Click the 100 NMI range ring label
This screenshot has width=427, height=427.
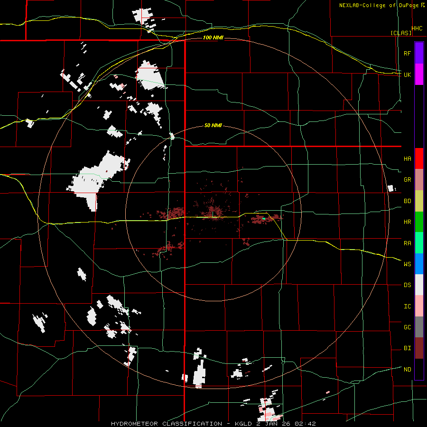pos(213,37)
